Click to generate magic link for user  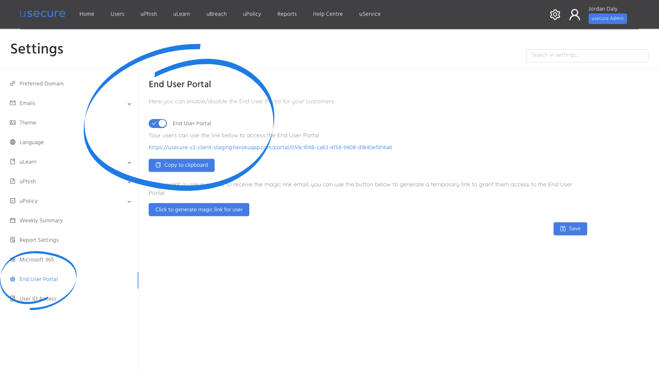click(199, 210)
